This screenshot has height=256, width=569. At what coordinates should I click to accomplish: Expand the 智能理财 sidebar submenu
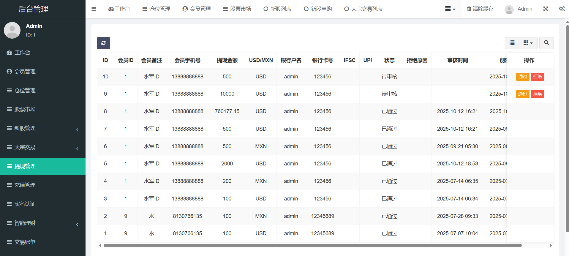click(43, 223)
